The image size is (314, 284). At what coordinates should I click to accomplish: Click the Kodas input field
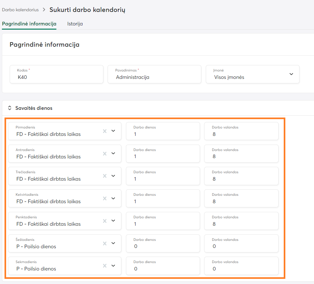[x=56, y=77]
